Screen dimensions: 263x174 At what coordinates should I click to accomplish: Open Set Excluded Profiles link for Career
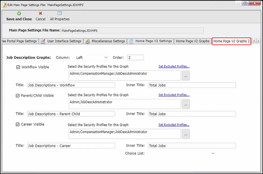(x=174, y=125)
